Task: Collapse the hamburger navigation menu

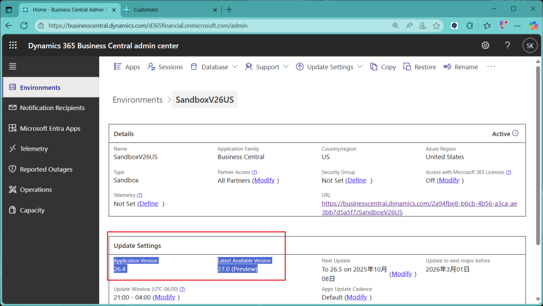Action: pos(13,66)
